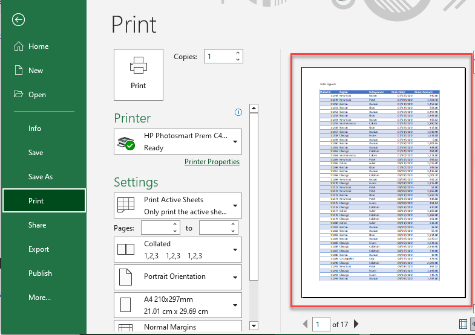Click the Show Margins icon below preview

point(464,325)
